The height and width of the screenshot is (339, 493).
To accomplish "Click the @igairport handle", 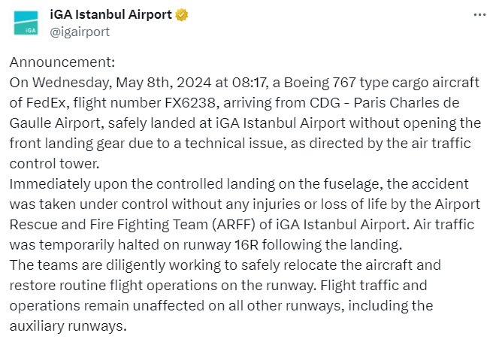I will 80,32.
